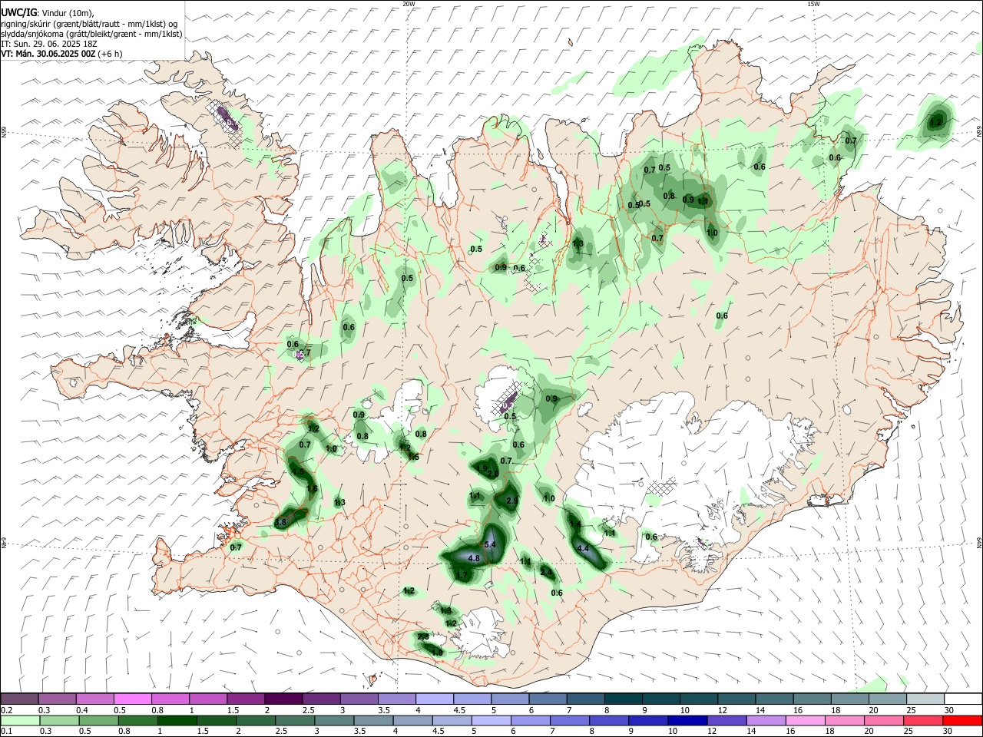The width and height of the screenshot is (983, 737).
Task: Click the 'VT: Mán. 30.06.2025 00Z' valid time
Action: coord(48,54)
